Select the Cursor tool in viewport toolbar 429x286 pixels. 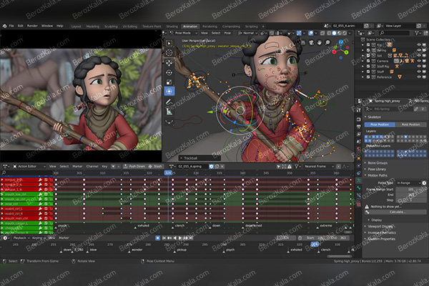click(x=169, y=52)
